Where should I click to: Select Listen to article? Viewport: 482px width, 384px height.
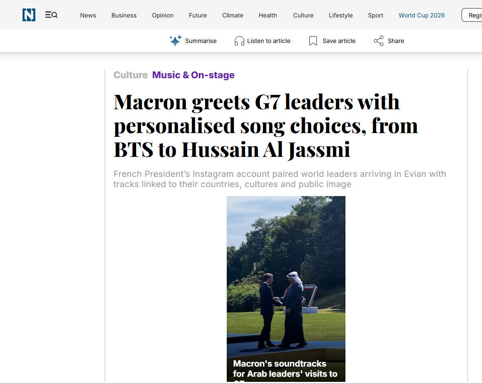tap(269, 41)
